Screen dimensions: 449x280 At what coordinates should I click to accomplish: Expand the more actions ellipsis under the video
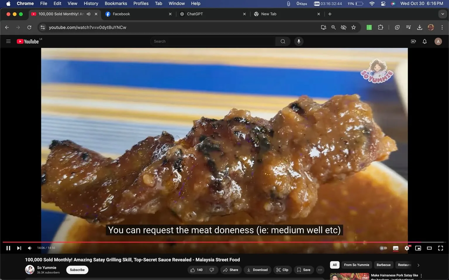320,270
